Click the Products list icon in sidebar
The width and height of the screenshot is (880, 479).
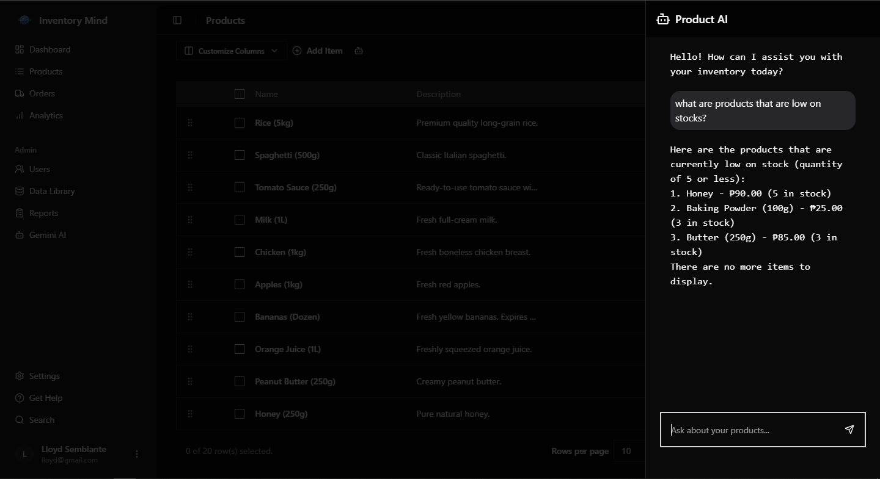[x=20, y=71]
